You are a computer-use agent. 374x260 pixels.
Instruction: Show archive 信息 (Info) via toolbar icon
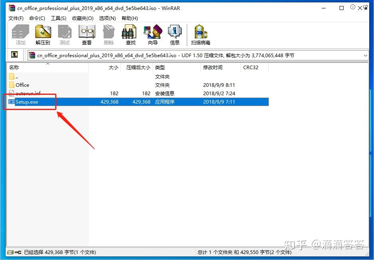(x=175, y=34)
